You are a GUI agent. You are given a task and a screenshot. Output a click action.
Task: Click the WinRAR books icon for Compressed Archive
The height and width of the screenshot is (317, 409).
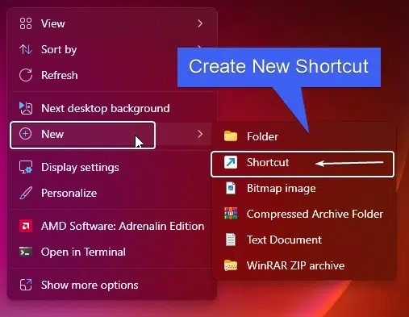point(231,214)
